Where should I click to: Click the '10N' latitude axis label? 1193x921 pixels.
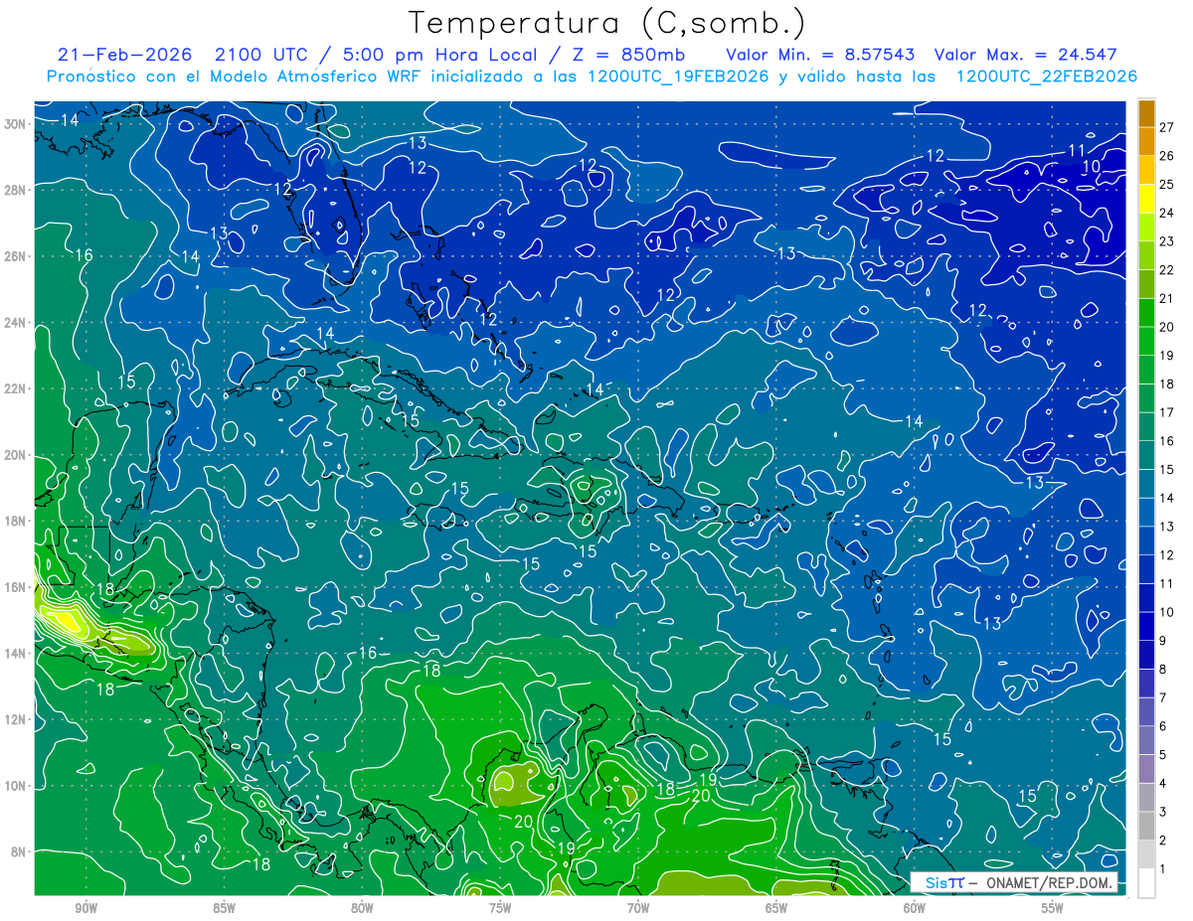pyautogui.click(x=14, y=785)
